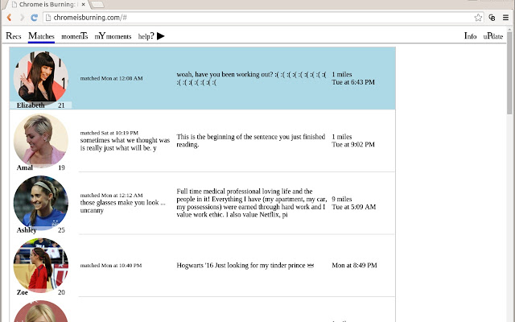Go back with the browser back arrow
The height and width of the screenshot is (322, 515).
(9, 18)
